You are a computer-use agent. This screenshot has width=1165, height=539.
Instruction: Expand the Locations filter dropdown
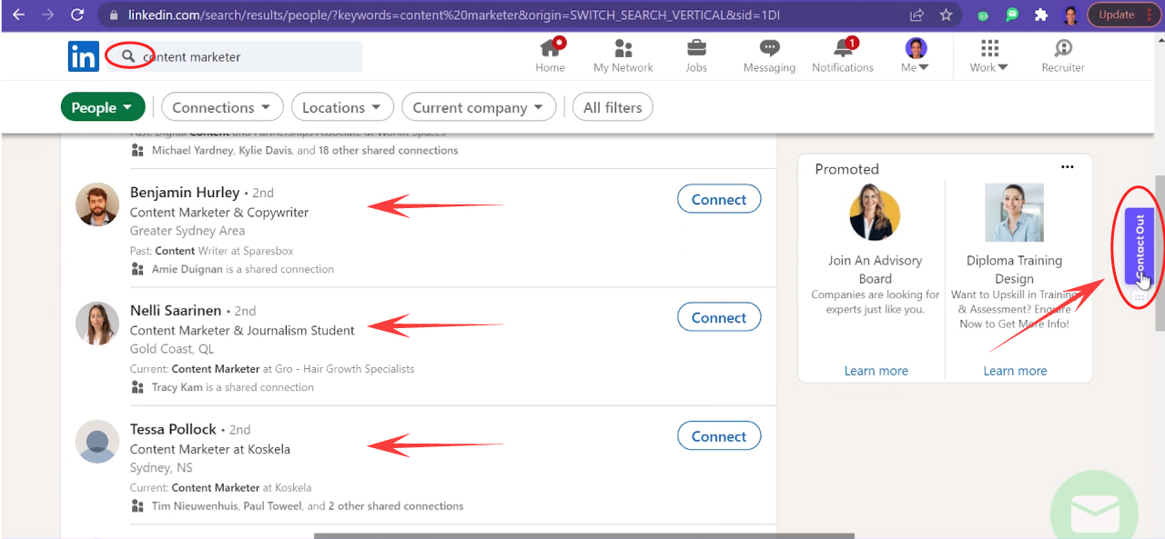[x=342, y=107]
